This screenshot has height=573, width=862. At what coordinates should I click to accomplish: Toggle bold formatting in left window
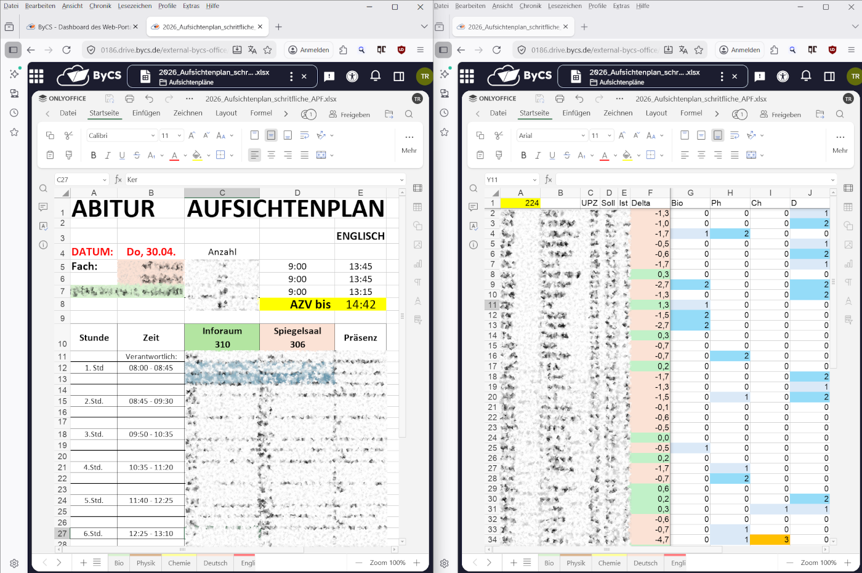coord(94,155)
